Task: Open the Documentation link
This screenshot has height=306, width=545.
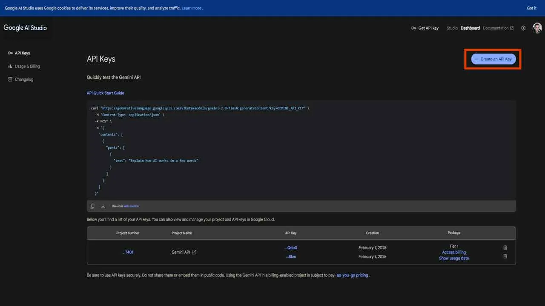Action: (498, 28)
